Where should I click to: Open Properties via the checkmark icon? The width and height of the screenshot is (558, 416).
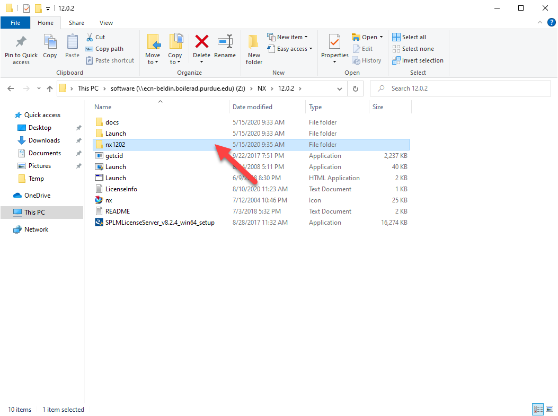pyautogui.click(x=334, y=42)
